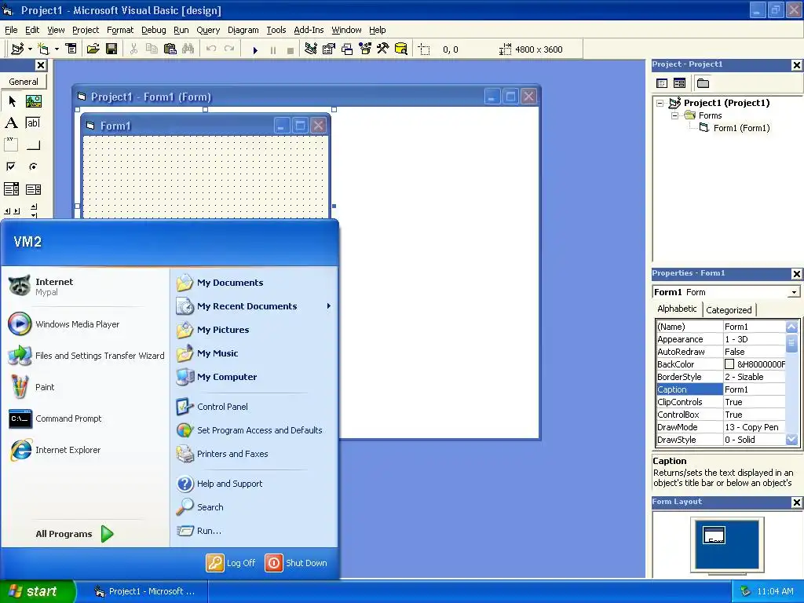Viewport: 804px width, 603px height.
Task: Open the Add Project dropdown arrow
Action: coord(30,49)
